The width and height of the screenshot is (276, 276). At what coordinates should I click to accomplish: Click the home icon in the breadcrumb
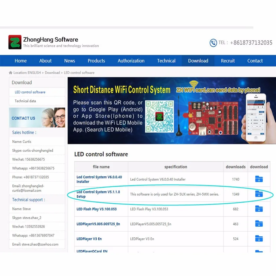pos(10,73)
